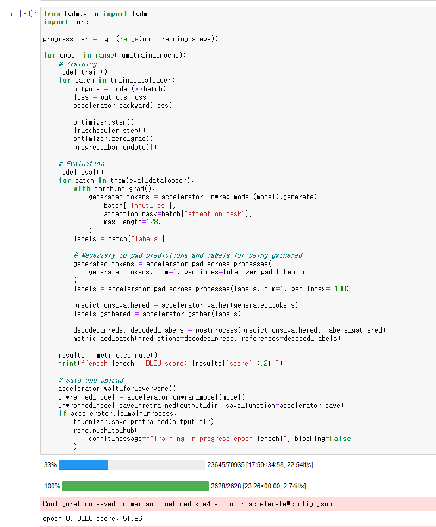Click the '# Necessary to pad predictions' comment
The image size is (436, 527).
click(x=188, y=255)
